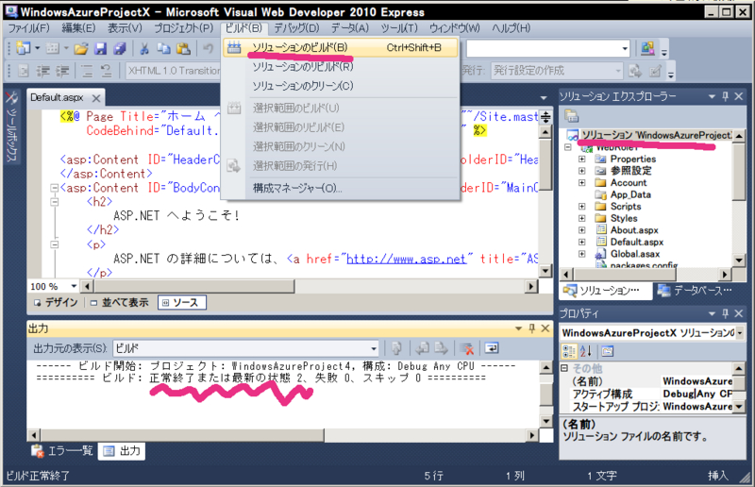755x487 pixels.
Task: Select ソリューションのリビルド(R) menu entry
Action: [x=341, y=67]
